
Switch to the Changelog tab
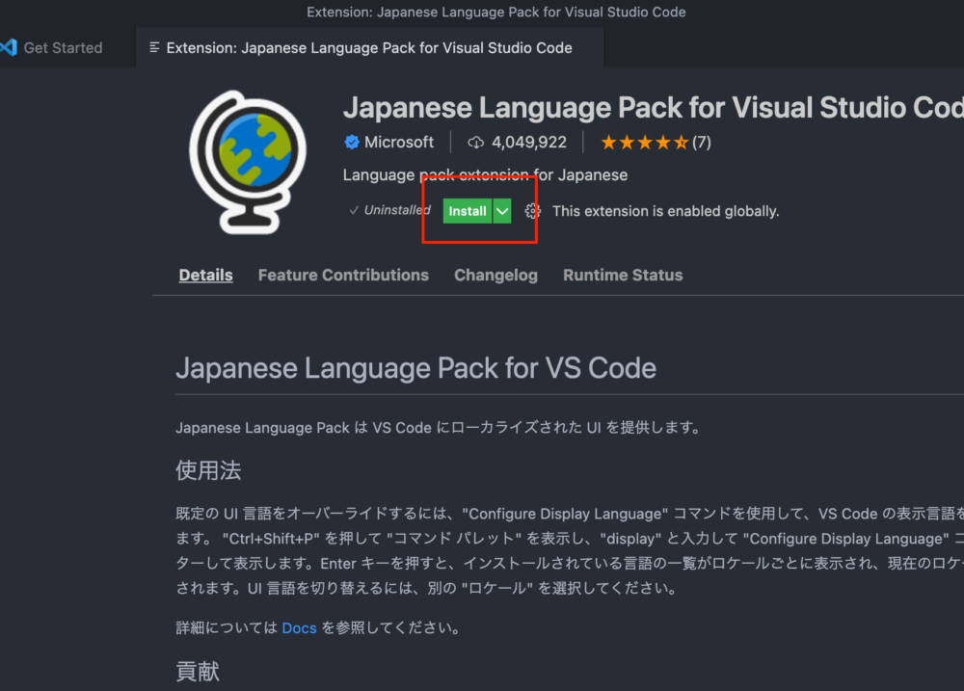[495, 275]
